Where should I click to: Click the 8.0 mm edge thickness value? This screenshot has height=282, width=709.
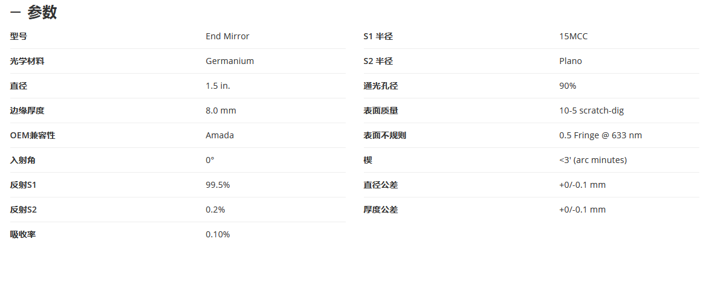[221, 111]
